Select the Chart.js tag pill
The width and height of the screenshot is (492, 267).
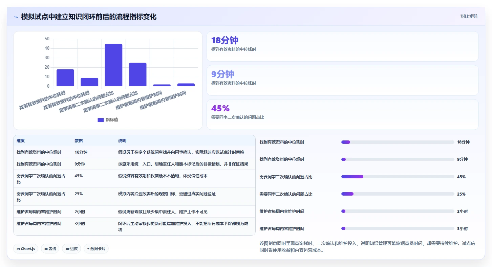(x=26, y=249)
